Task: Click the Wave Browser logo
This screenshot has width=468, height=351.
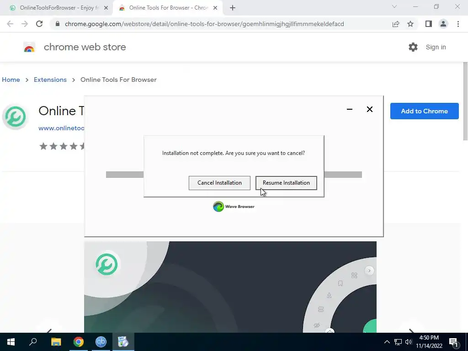Action: tap(234, 206)
